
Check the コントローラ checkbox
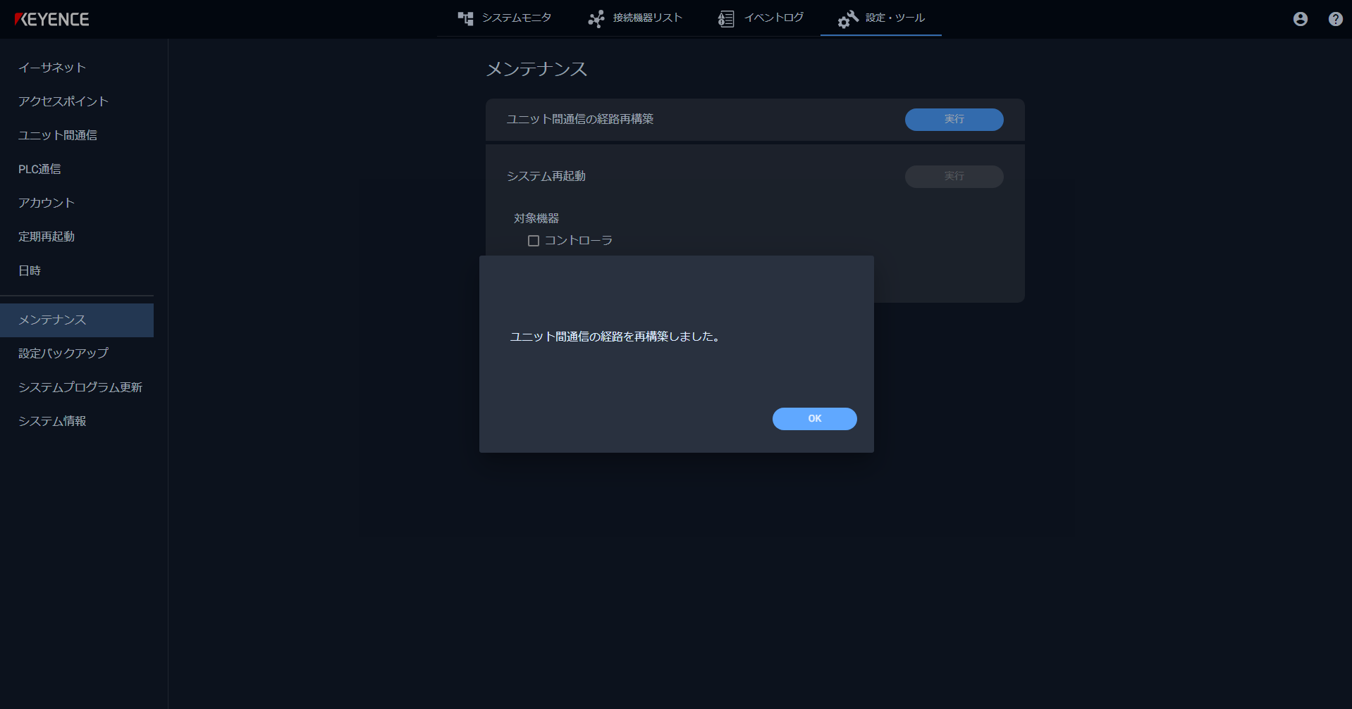click(534, 240)
